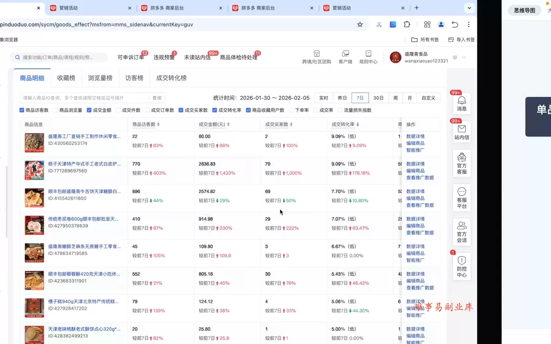Select the 自定义 time range
Screen dimensions: 551x344
click(429, 98)
